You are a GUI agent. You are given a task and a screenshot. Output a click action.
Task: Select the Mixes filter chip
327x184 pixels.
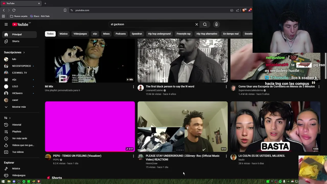pos(106,34)
